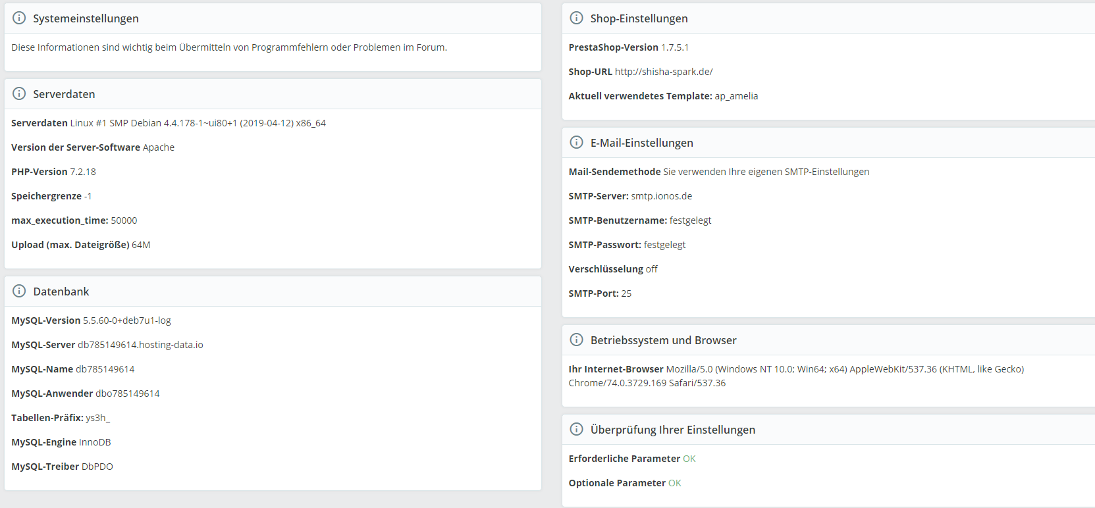This screenshot has width=1095, height=508.
Task: Click the Datenbank panel heading
Action: 61,292
